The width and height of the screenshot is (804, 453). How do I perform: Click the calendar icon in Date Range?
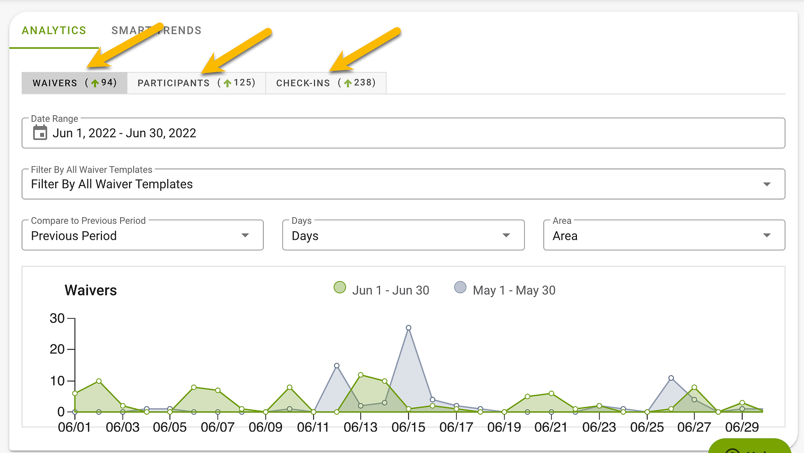click(x=40, y=133)
